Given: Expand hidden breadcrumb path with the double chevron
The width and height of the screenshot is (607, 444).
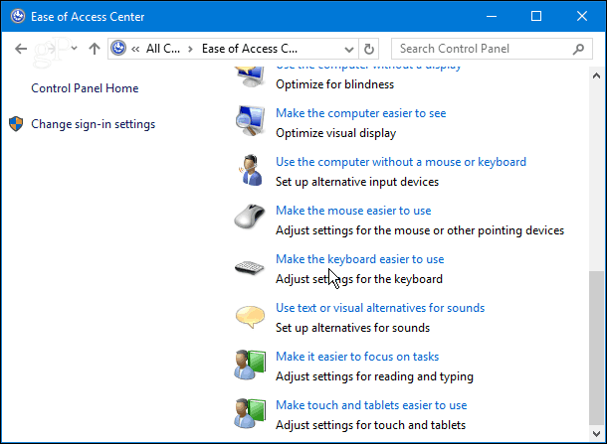Looking at the screenshot, I should [x=135, y=49].
